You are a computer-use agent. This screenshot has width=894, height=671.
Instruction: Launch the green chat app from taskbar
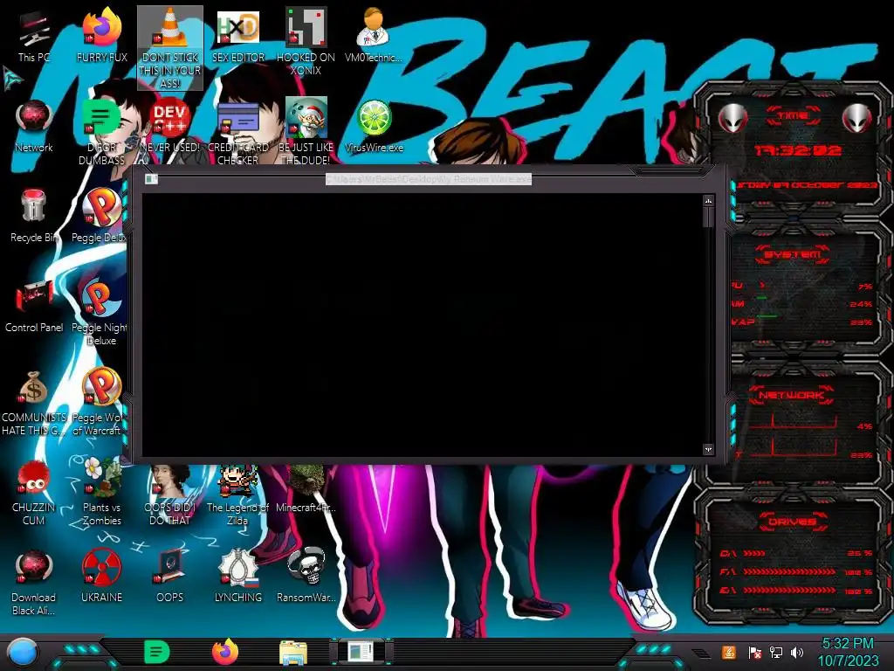[157, 652]
